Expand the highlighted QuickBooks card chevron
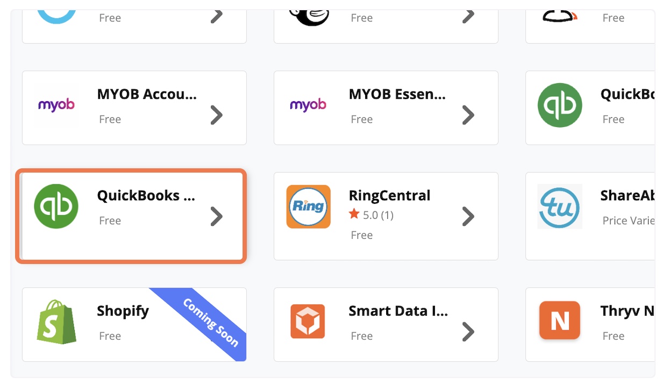 point(216,216)
